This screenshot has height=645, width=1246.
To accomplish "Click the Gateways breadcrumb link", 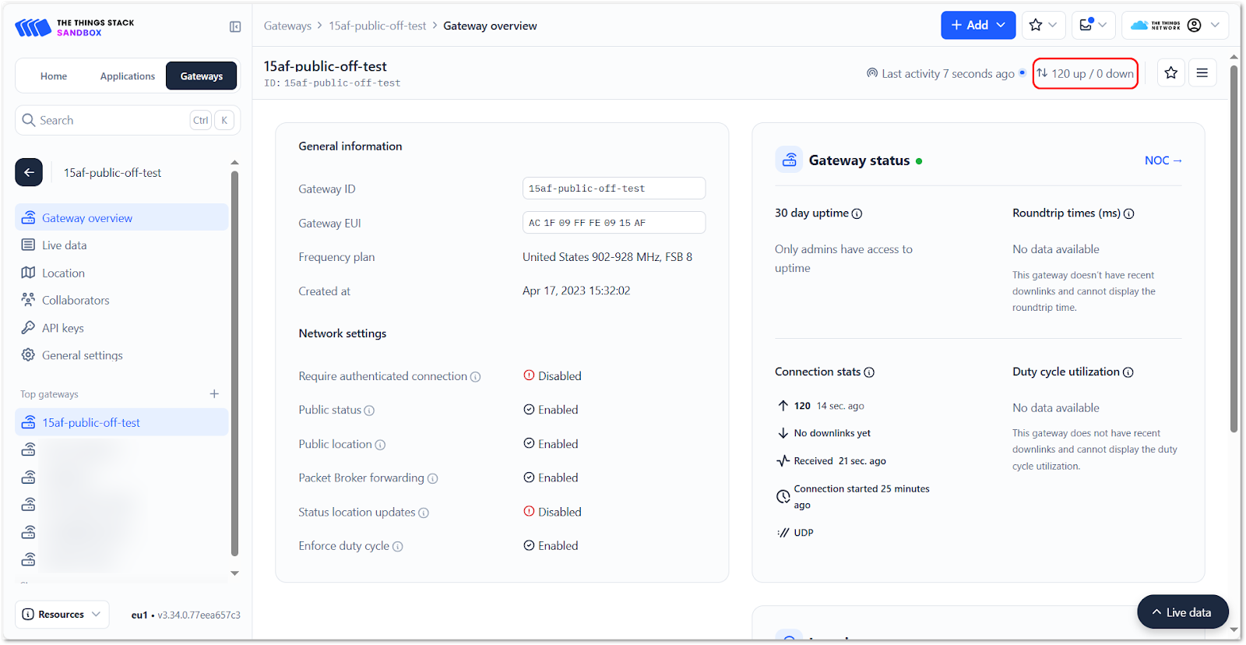I will [x=287, y=26].
